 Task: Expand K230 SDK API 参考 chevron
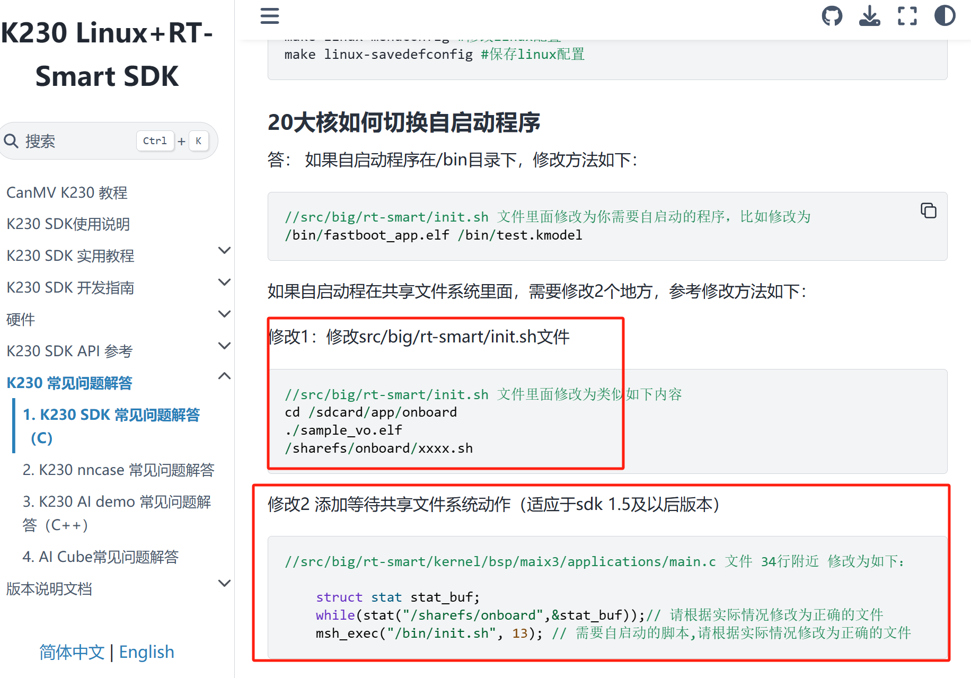tap(225, 346)
